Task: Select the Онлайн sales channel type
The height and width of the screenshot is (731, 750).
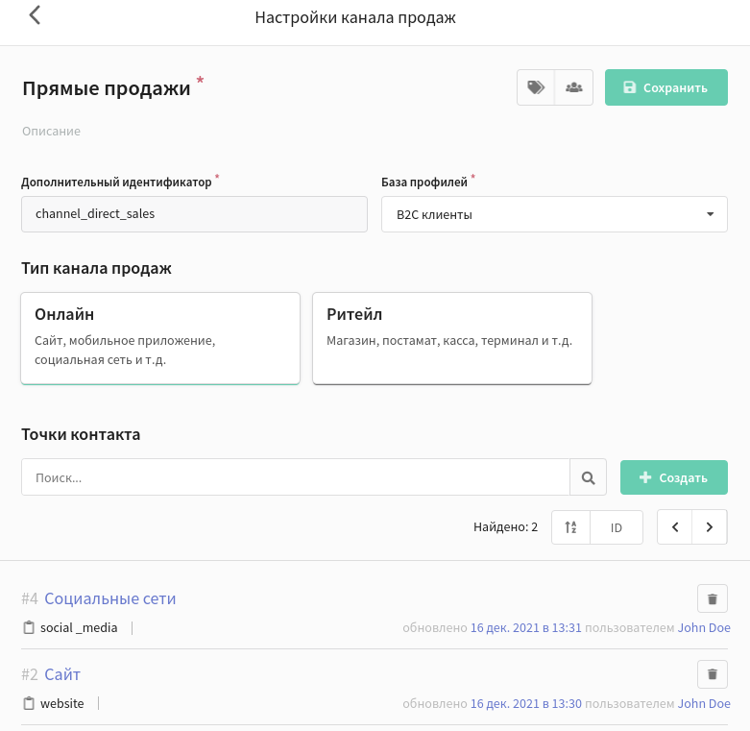Action: pyautogui.click(x=160, y=338)
